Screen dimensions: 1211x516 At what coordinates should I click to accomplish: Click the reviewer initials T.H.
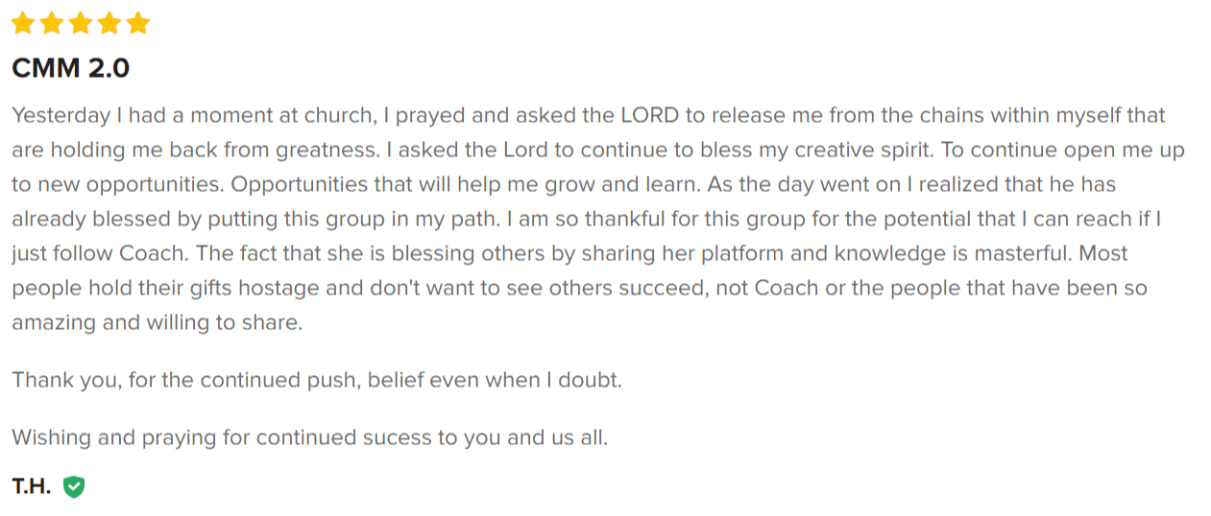(31, 487)
